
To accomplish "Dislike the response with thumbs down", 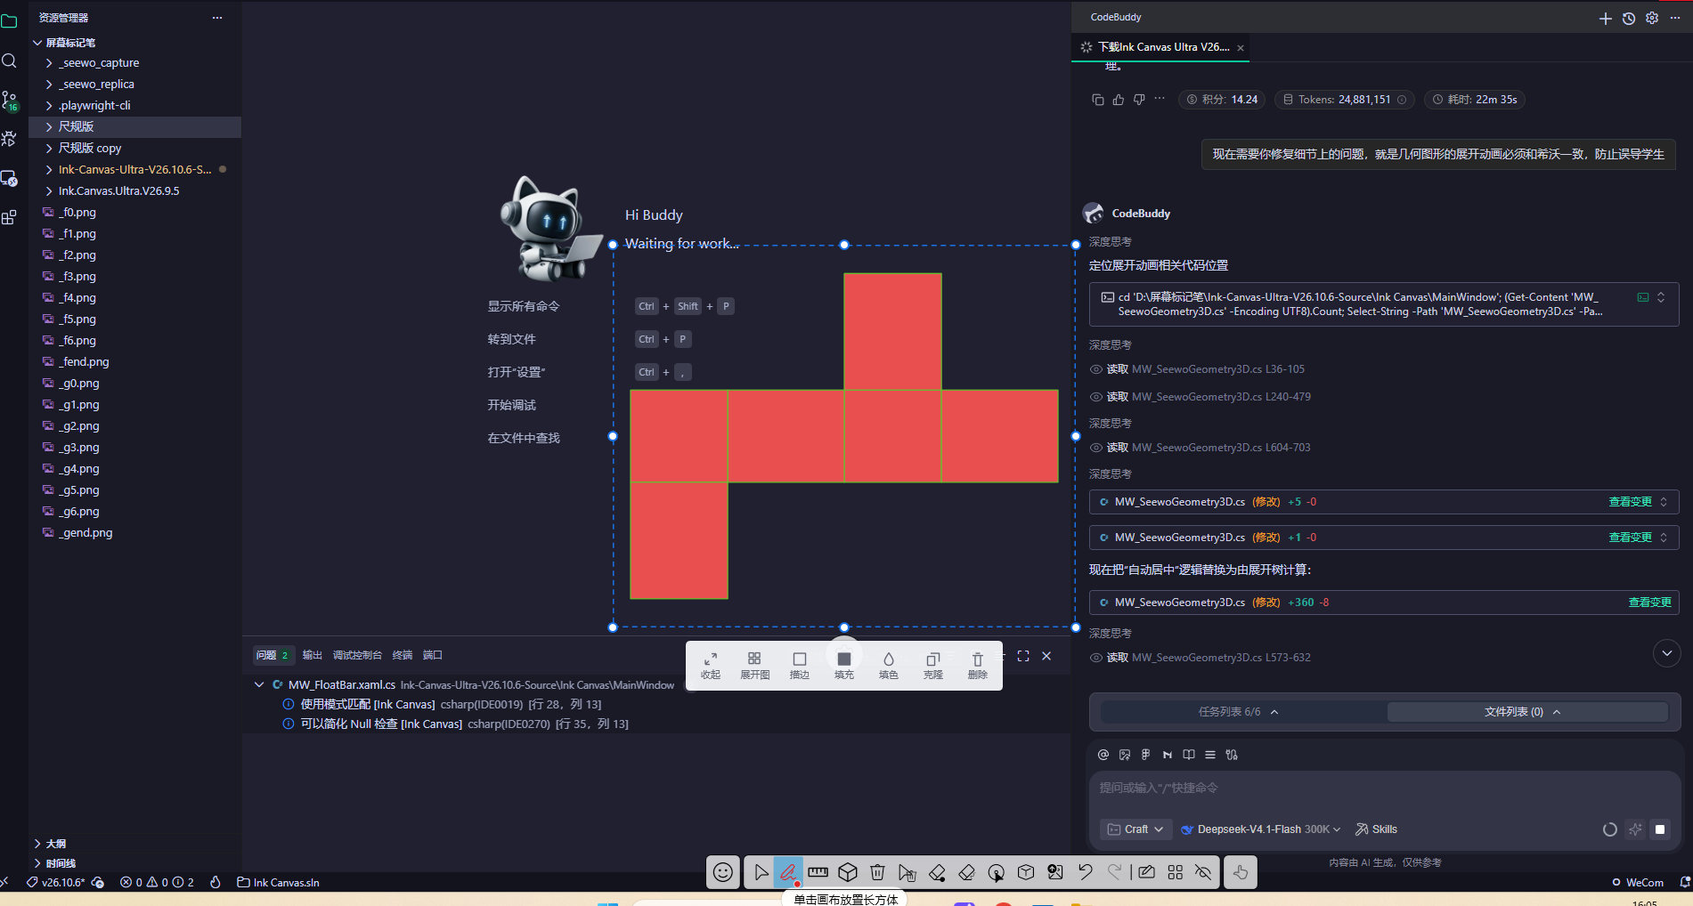I will point(1139,100).
